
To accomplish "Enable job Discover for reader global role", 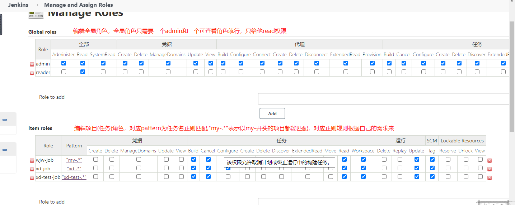I will click(x=477, y=72).
